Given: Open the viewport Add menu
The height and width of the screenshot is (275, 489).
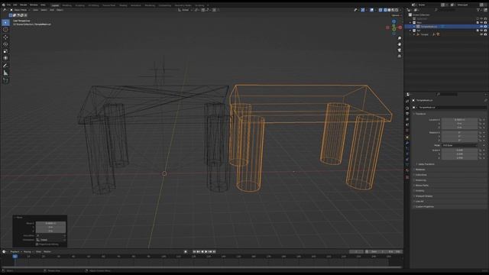Looking at the screenshot, I should point(52,10).
